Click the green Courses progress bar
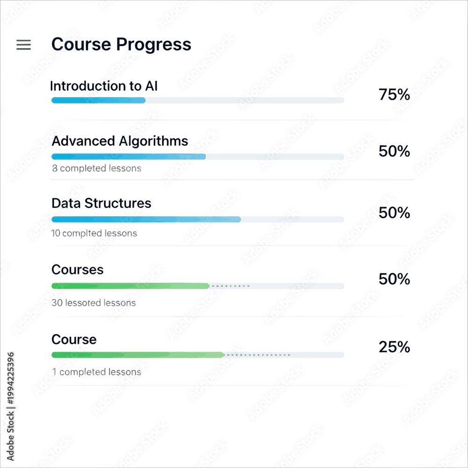This screenshot has height=468, width=468. point(197,286)
